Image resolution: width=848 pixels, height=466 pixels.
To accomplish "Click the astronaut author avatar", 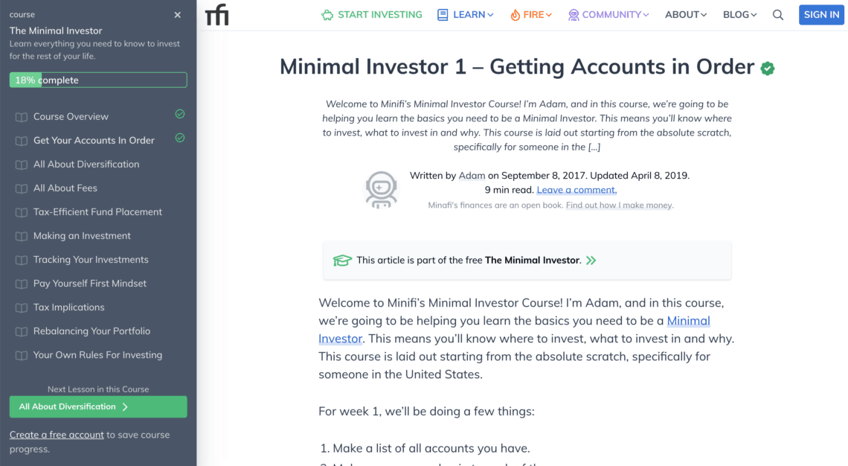I will 381,188.
